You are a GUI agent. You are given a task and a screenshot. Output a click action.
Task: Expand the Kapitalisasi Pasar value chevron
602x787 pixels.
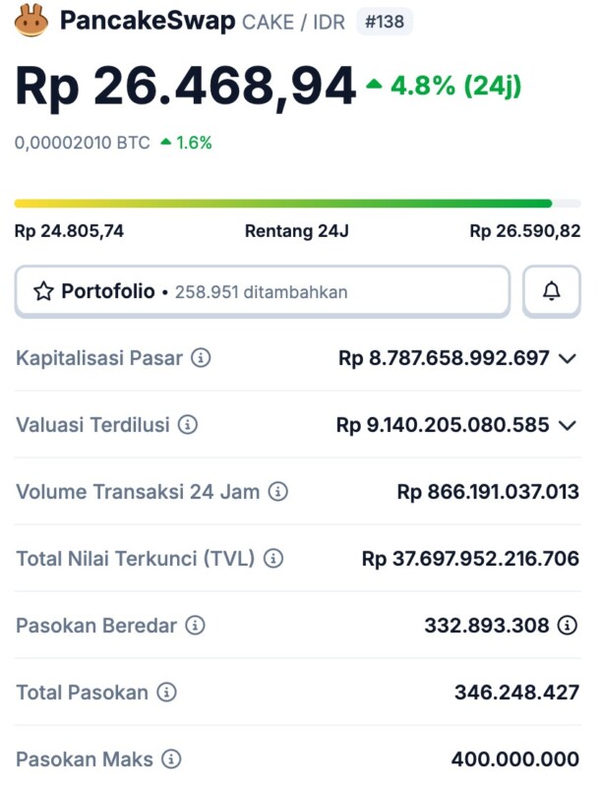pos(568,358)
